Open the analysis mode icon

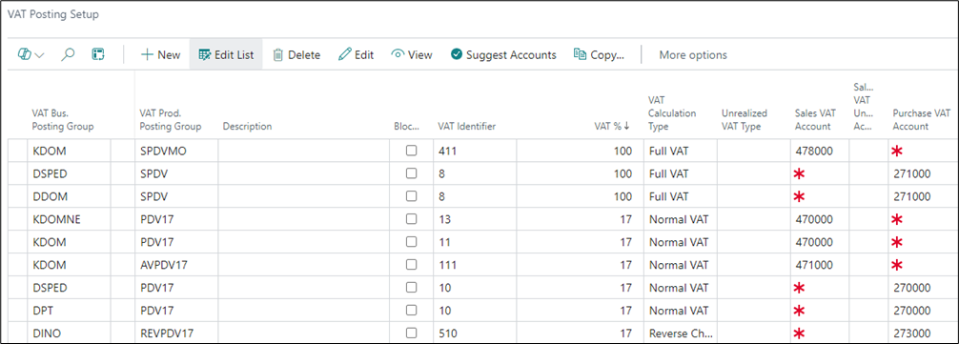pyautogui.click(x=98, y=55)
